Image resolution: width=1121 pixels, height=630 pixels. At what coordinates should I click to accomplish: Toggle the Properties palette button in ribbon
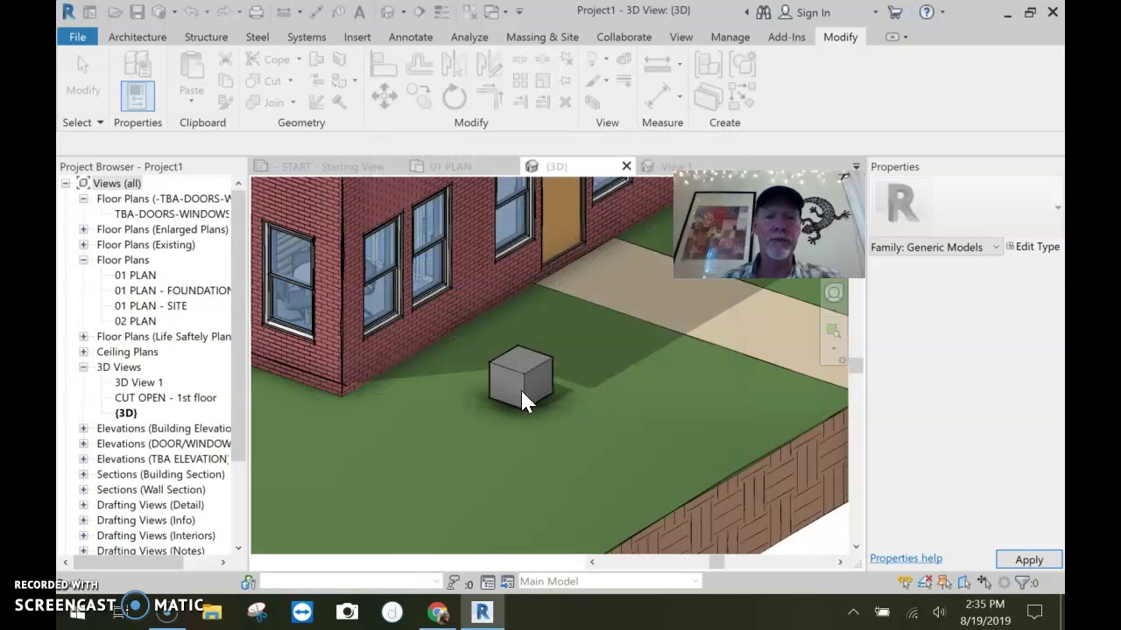click(137, 94)
